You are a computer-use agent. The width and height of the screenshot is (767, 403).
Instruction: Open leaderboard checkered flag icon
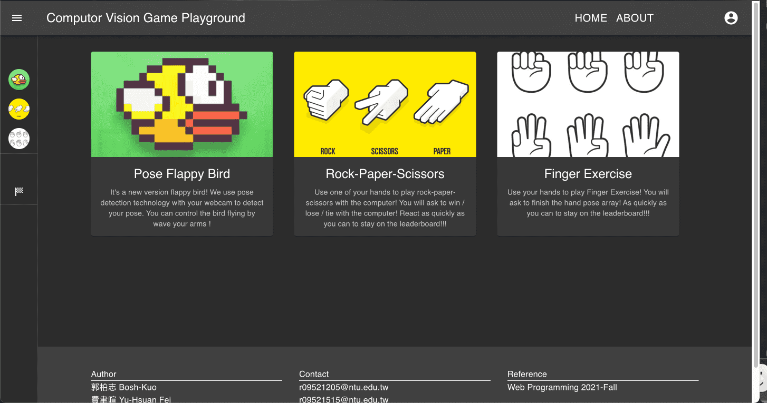(19, 191)
